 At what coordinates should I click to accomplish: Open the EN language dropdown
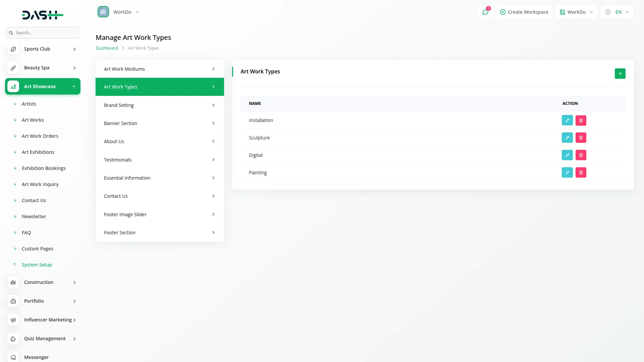pyautogui.click(x=617, y=12)
